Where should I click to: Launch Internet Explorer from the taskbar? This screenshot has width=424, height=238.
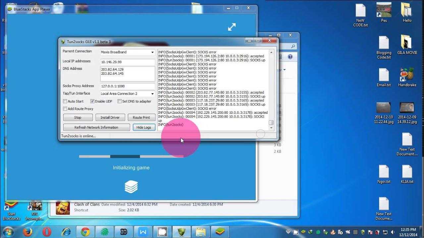(x=66, y=232)
